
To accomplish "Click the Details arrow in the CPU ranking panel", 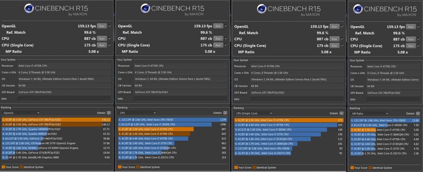I will click(x=225, y=113).
